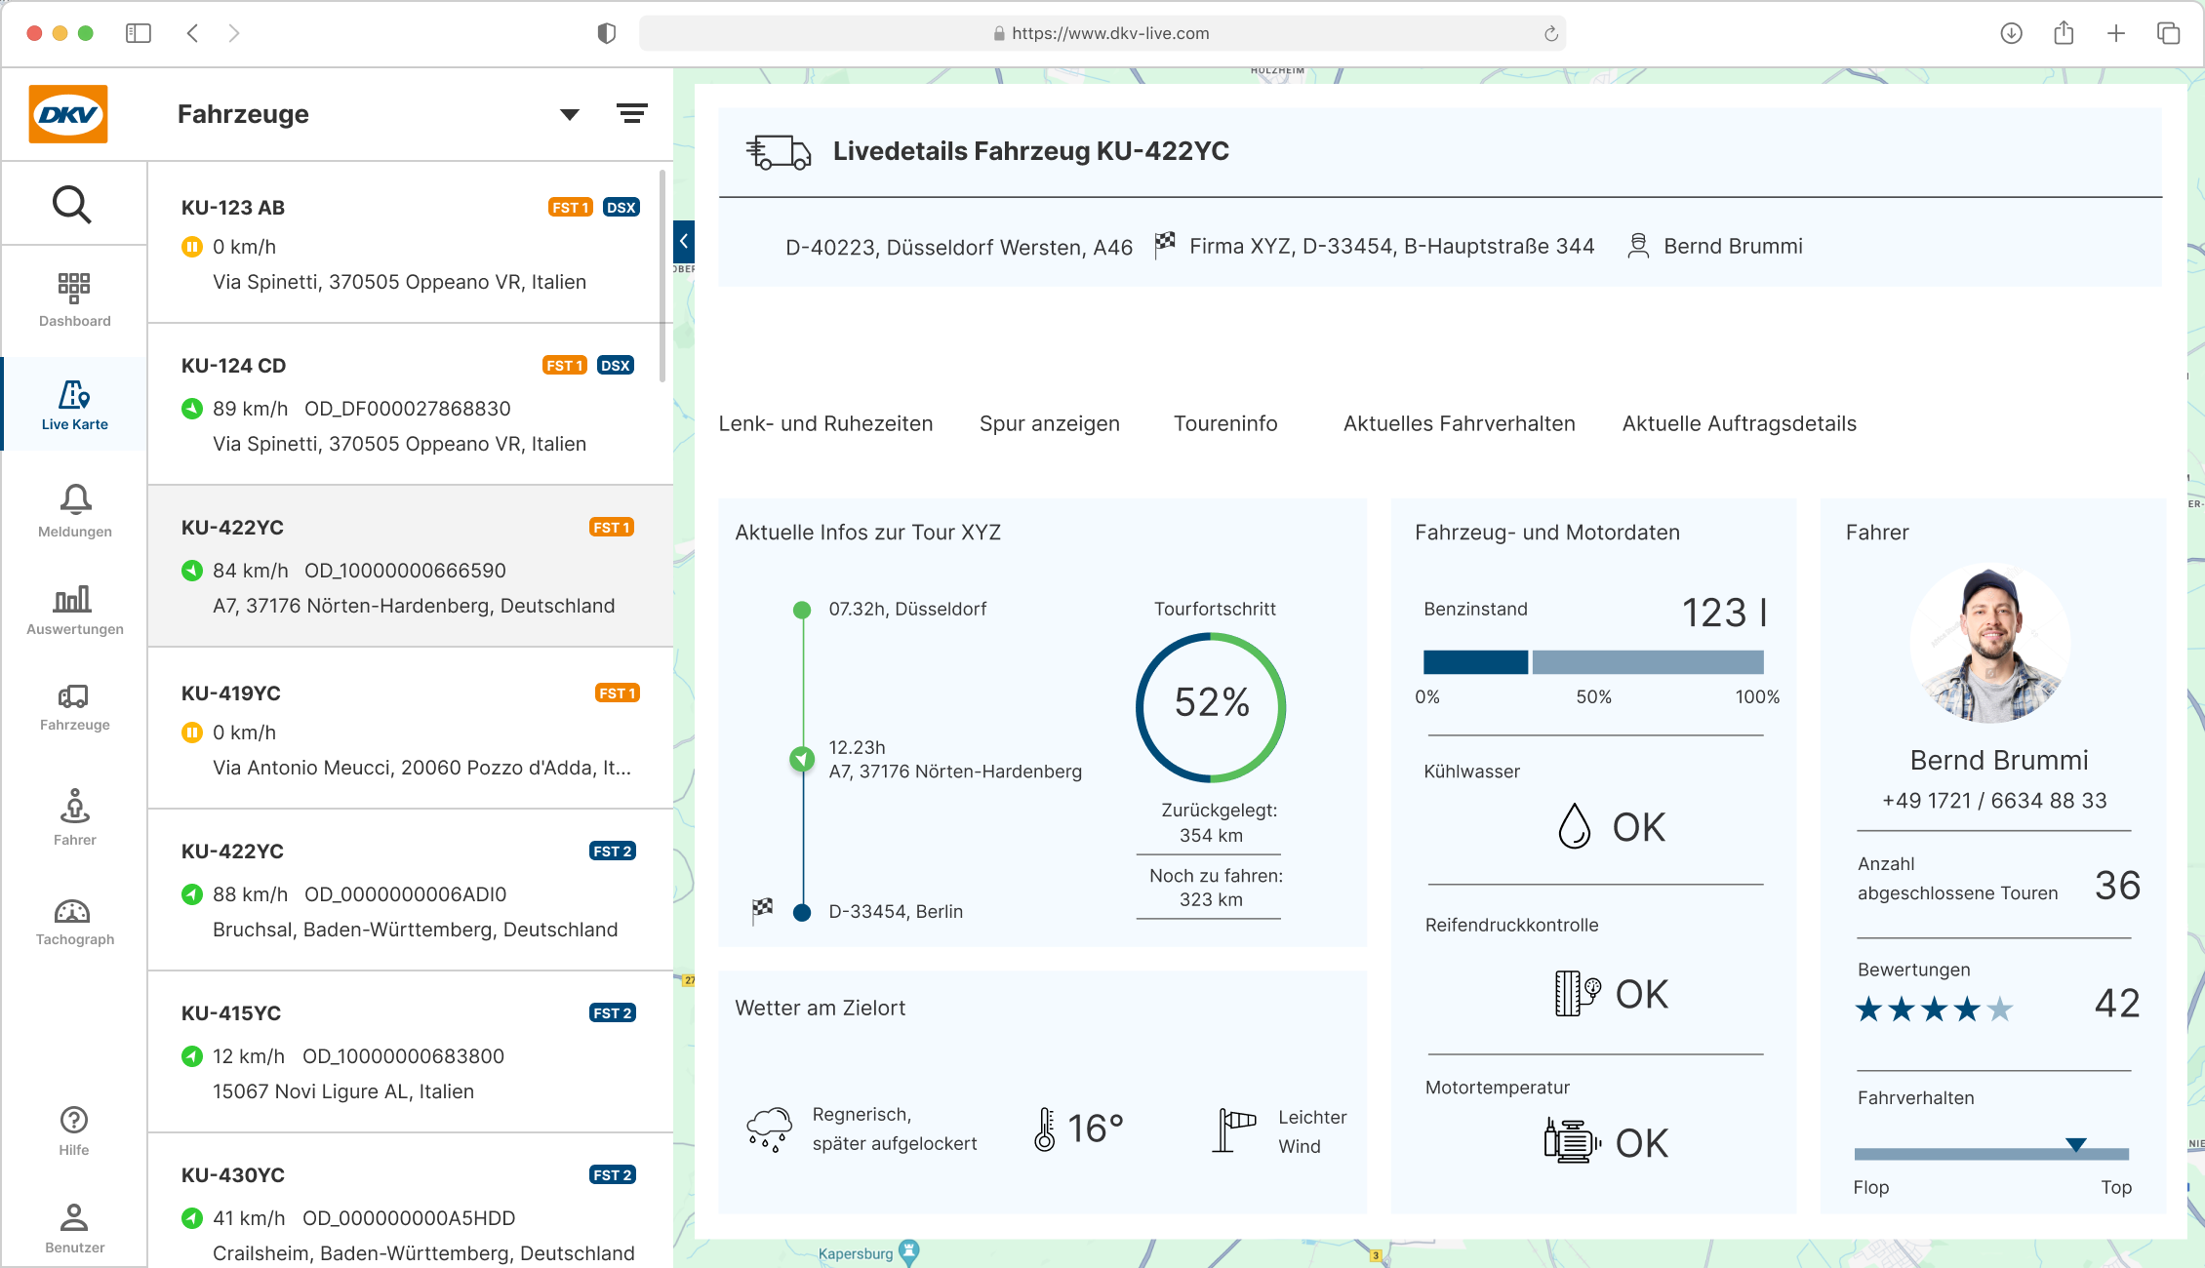Open Hilfe help icon
The image size is (2205, 1268).
click(74, 1131)
